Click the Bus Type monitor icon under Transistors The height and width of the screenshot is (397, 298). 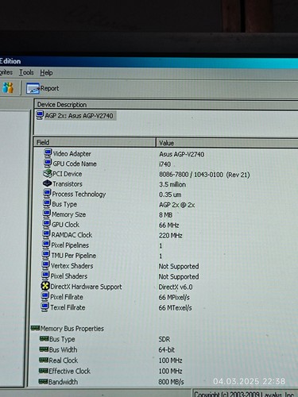click(x=47, y=203)
